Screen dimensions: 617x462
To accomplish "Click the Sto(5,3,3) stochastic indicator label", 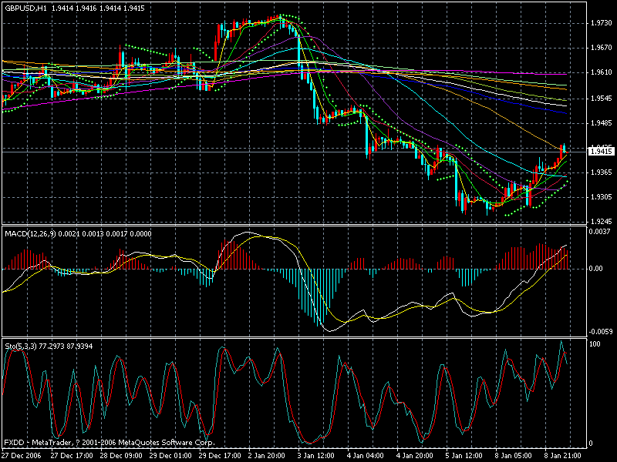I will pyautogui.click(x=22, y=341).
